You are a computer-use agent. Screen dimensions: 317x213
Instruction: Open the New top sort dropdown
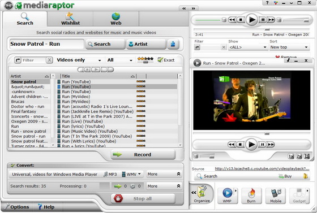pyautogui.click(x=289, y=47)
